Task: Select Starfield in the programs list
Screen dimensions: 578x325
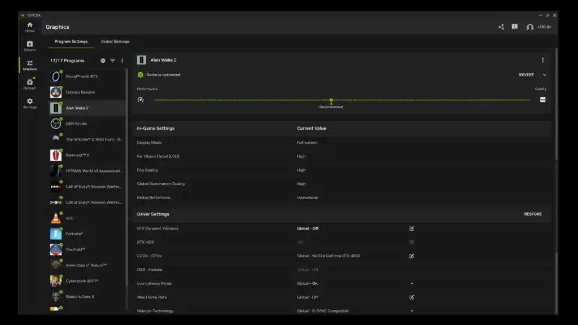Action: pos(87,249)
